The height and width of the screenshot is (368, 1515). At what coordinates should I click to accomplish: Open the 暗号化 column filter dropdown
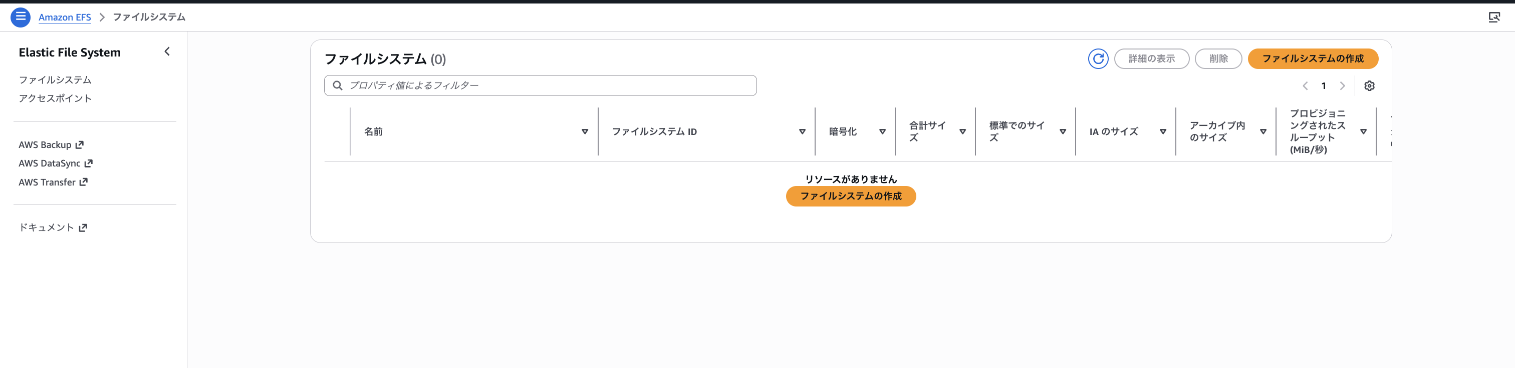click(882, 131)
